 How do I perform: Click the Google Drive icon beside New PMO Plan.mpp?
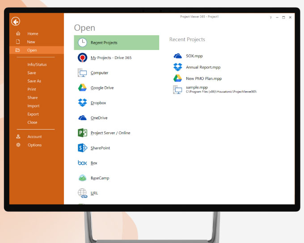tap(177, 78)
